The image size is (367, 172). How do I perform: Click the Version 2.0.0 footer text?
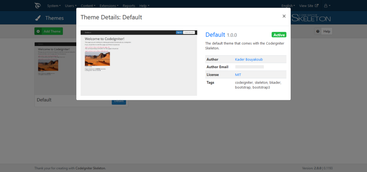click(x=312, y=168)
